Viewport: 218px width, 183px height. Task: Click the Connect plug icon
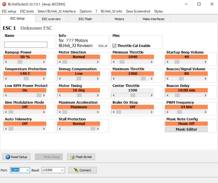pyautogui.click(x=76, y=170)
